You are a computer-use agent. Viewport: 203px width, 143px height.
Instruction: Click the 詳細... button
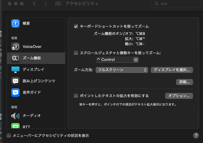184,82
